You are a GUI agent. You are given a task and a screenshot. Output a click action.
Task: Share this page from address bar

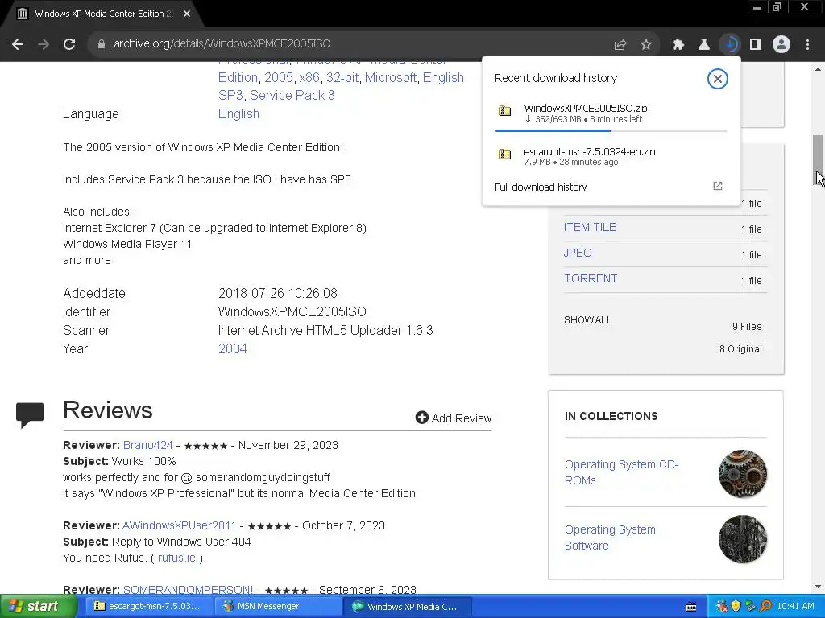pos(620,45)
